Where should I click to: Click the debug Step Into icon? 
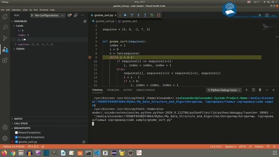point(139,15)
